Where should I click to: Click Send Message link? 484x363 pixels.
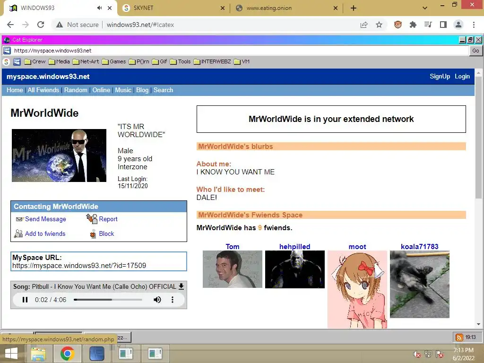(x=45, y=219)
